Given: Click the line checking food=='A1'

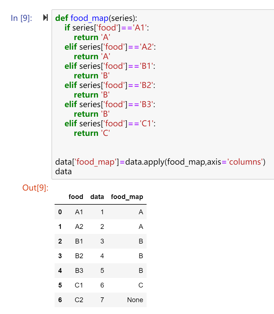Looking at the screenshot, I should (107, 28).
